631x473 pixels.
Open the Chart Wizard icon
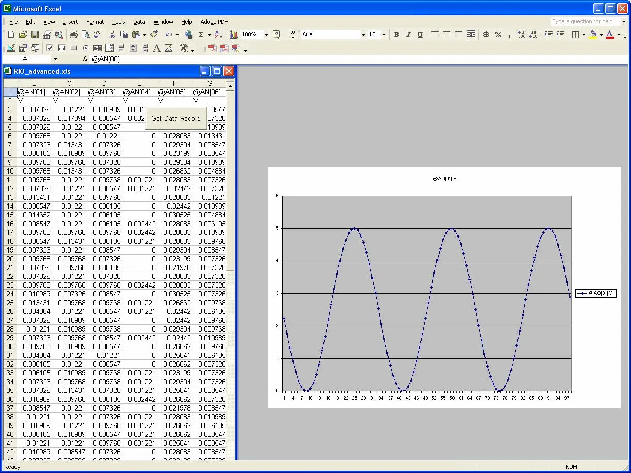pyautogui.click(x=233, y=35)
